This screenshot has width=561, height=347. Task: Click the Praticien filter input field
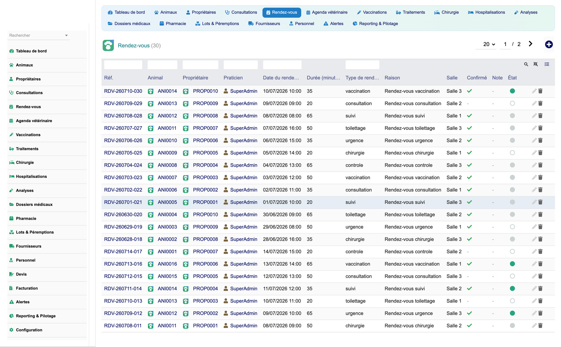tap(241, 65)
